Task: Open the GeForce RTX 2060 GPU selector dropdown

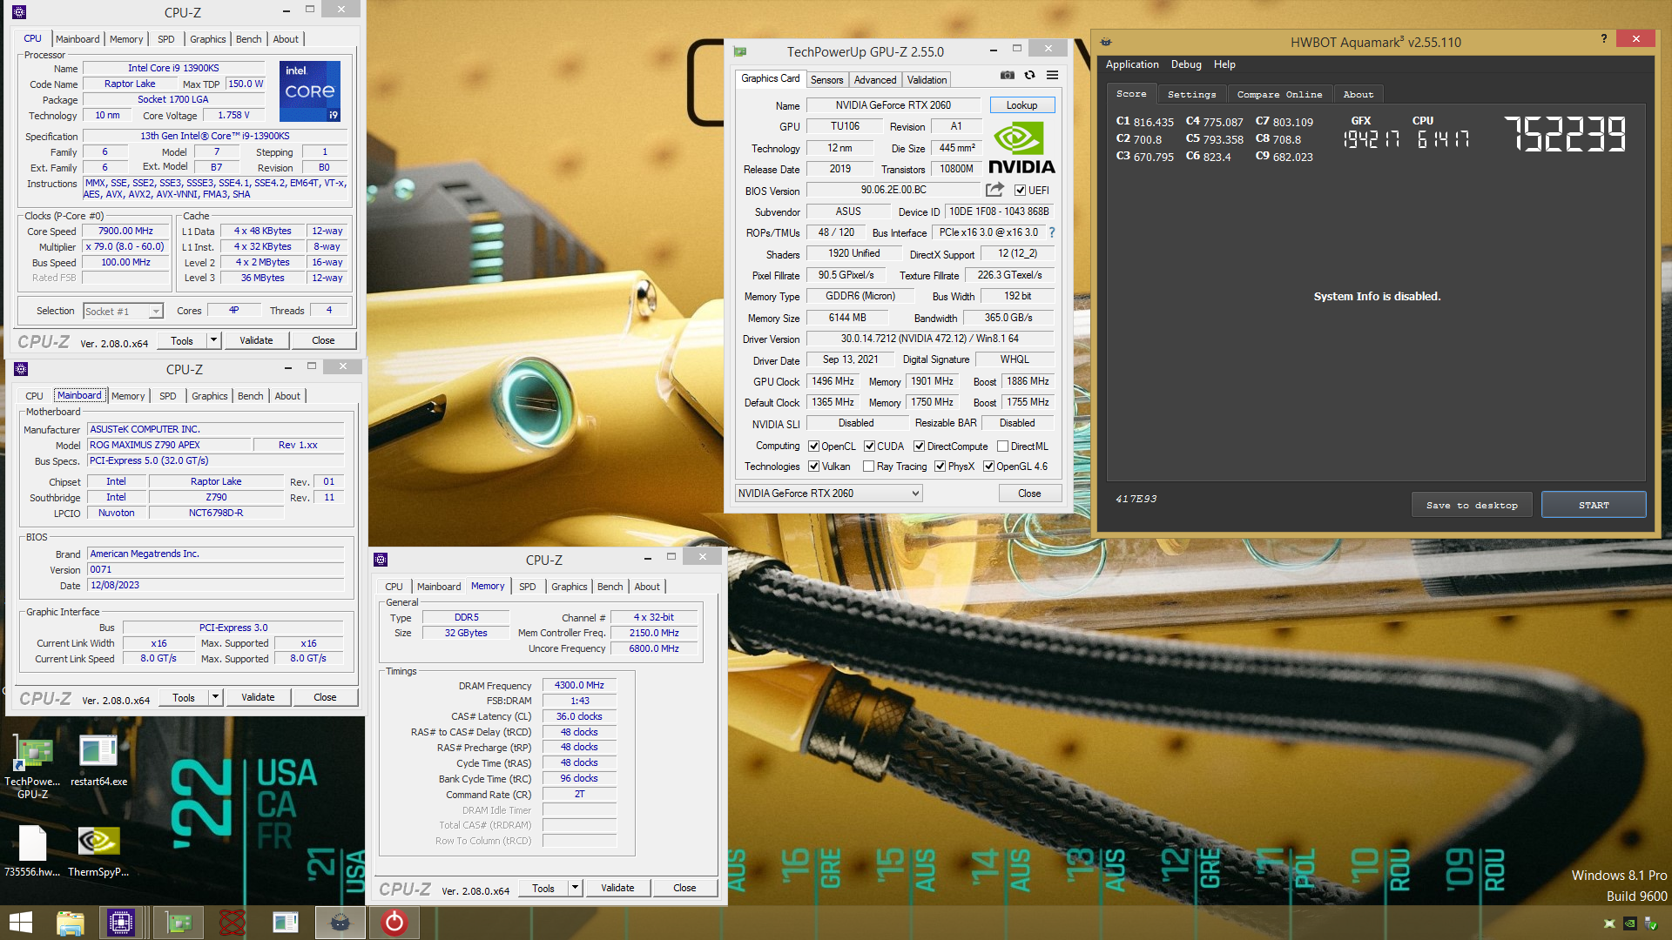Action: pyautogui.click(x=828, y=493)
